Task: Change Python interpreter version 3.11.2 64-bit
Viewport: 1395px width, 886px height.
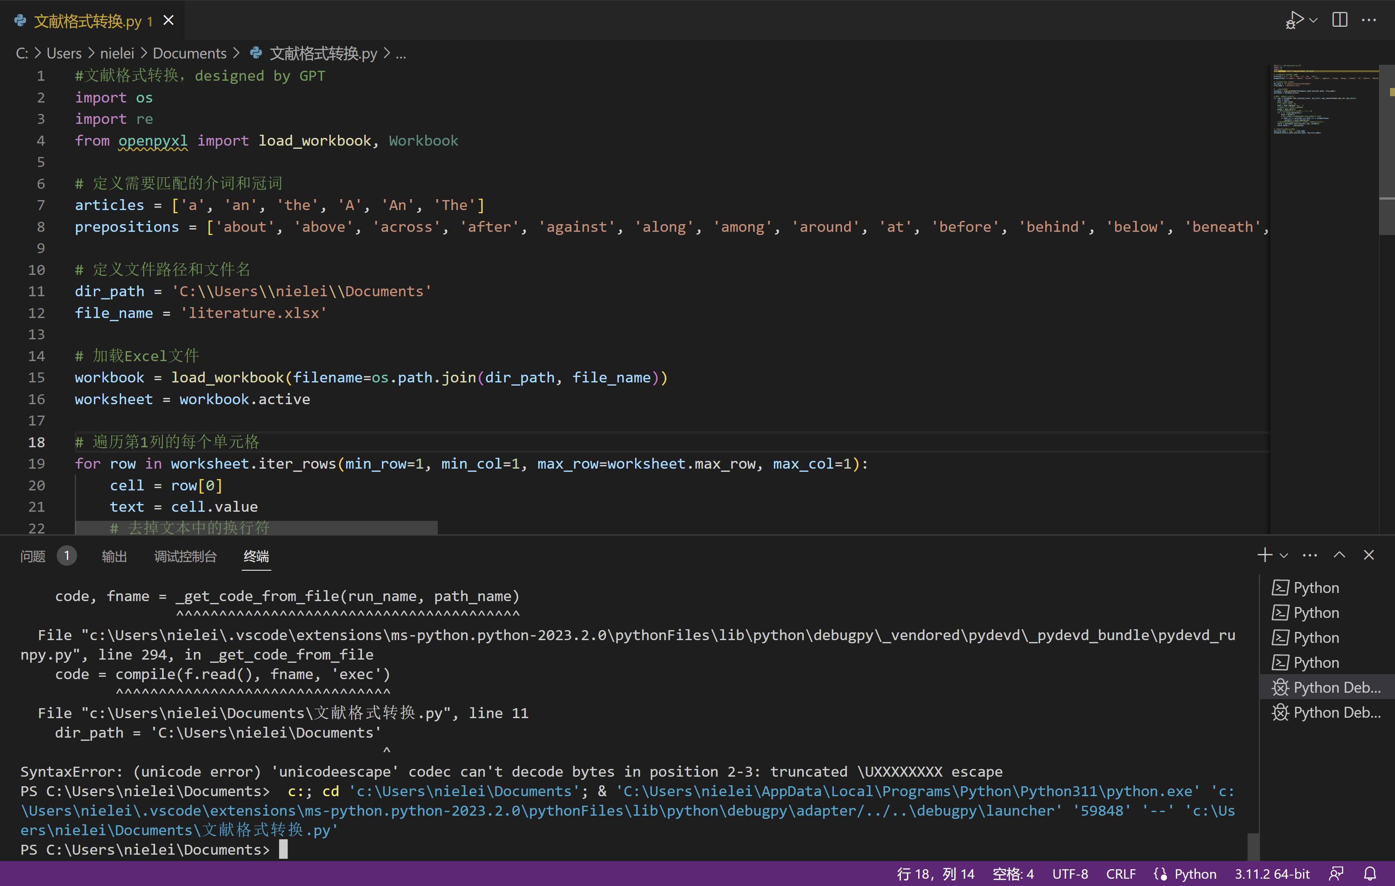Action: (x=1272, y=874)
